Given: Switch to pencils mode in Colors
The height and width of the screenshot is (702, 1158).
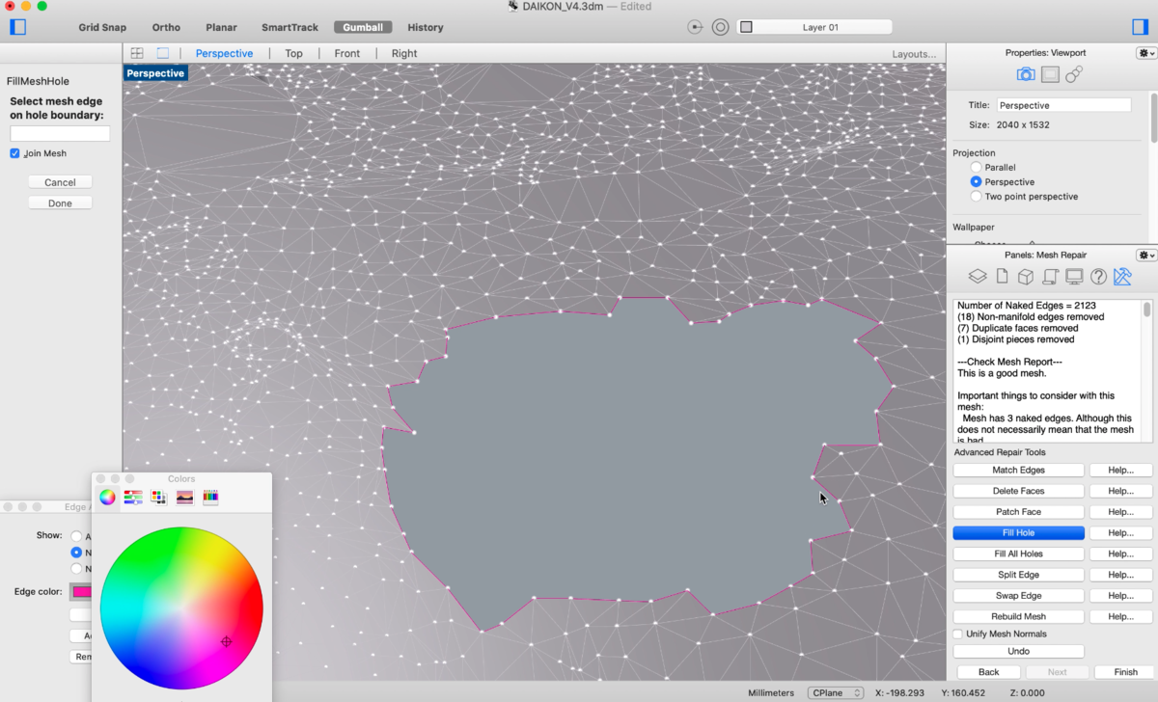Looking at the screenshot, I should pyautogui.click(x=210, y=498).
